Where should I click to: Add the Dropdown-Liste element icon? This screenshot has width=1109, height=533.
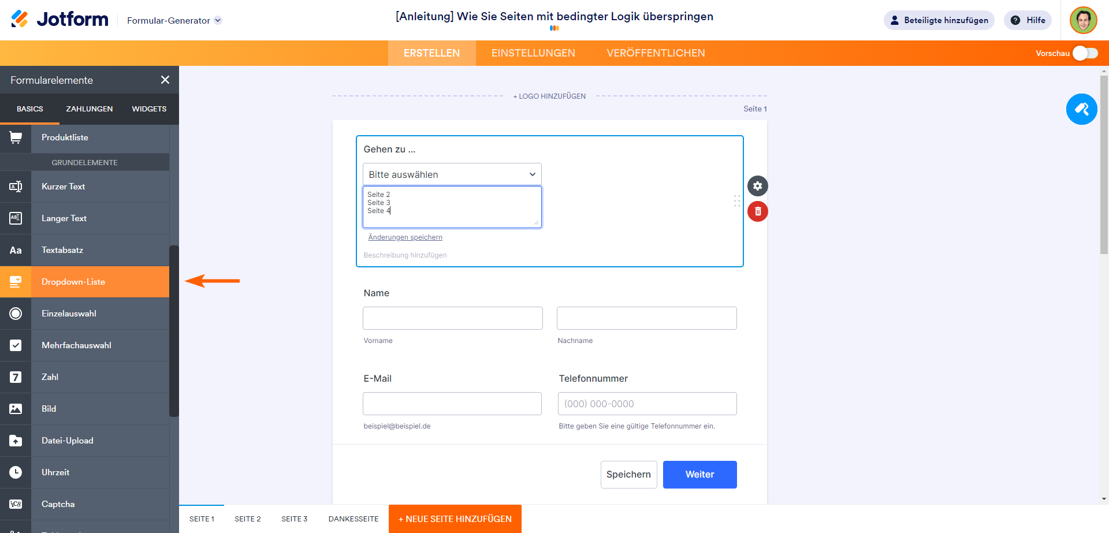click(16, 282)
